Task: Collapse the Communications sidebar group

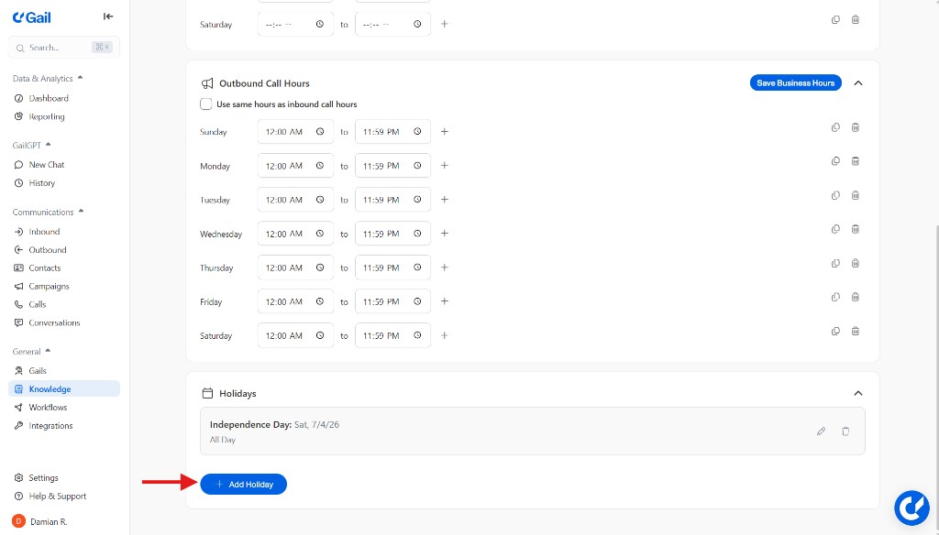Action: coord(81,212)
